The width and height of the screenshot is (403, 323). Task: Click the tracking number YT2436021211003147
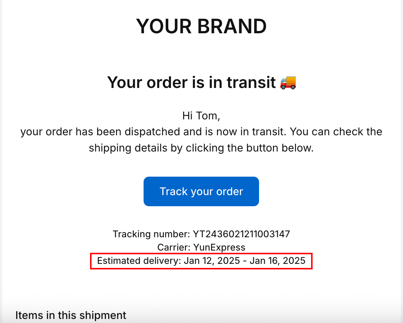241,234
